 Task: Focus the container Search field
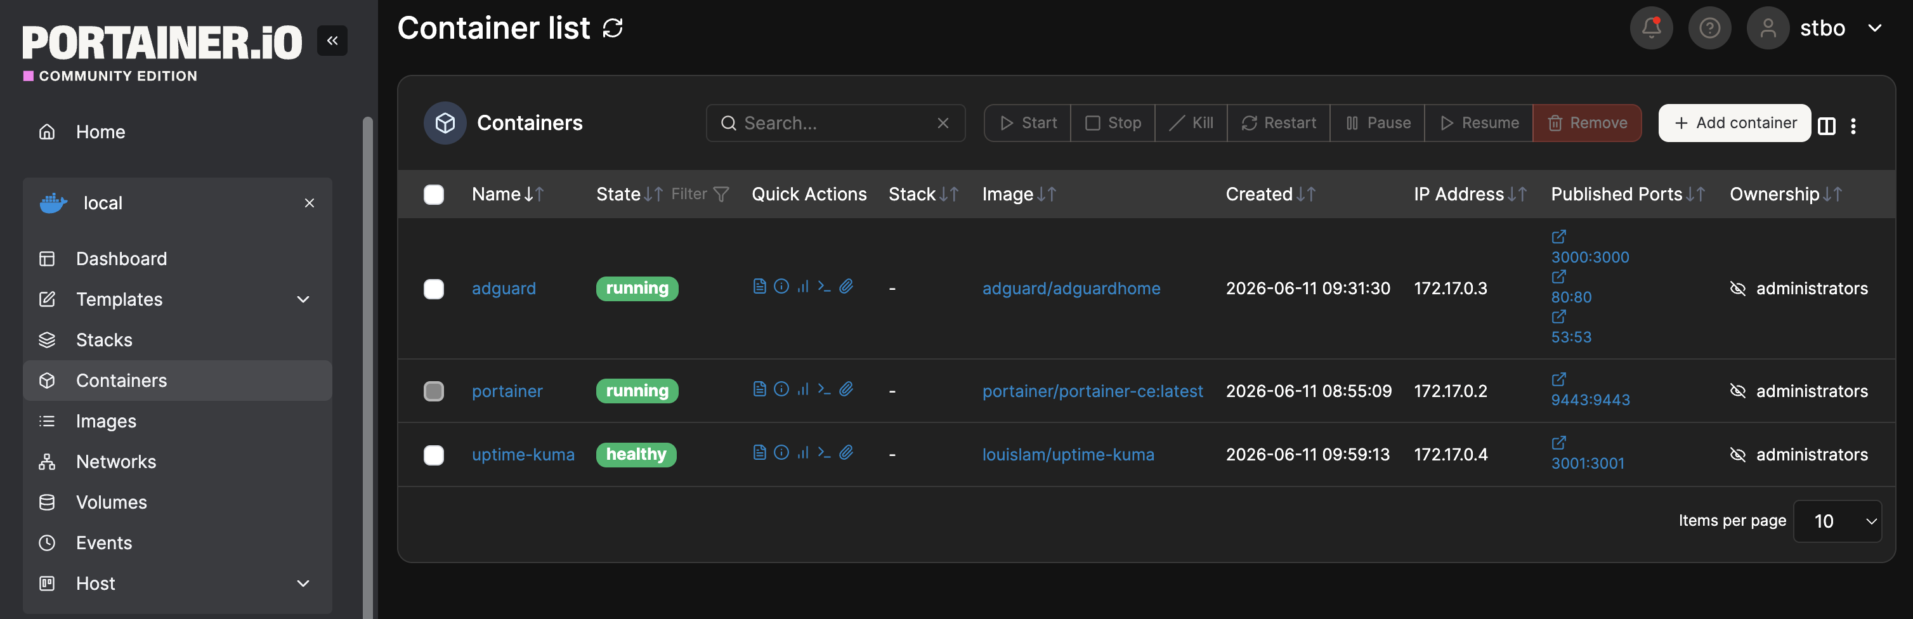tap(835, 123)
